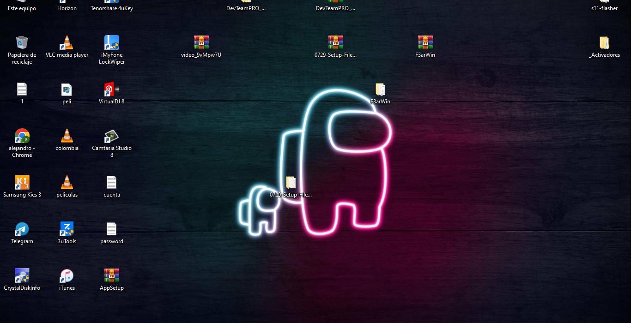Viewport: 631px width, 323px height.
Task: Select the F3arWin WinRAR archive
Action: click(425, 43)
